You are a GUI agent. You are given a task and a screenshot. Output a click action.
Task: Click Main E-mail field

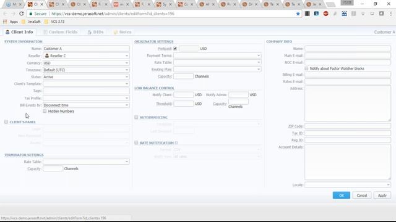click(x=348, y=55)
